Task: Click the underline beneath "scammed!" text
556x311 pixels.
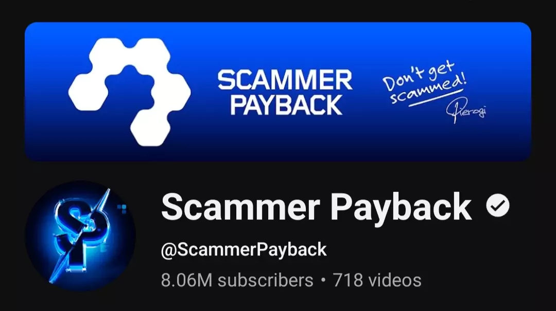Action: (436, 98)
